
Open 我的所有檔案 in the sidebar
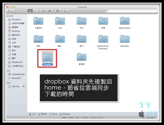(x=16, y=23)
